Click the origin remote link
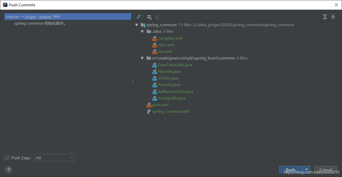Viewport: 342px width, 177px height. point(30,17)
